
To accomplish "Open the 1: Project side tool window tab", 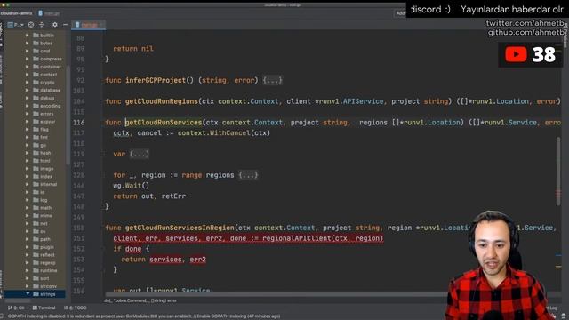I will (1, 35).
